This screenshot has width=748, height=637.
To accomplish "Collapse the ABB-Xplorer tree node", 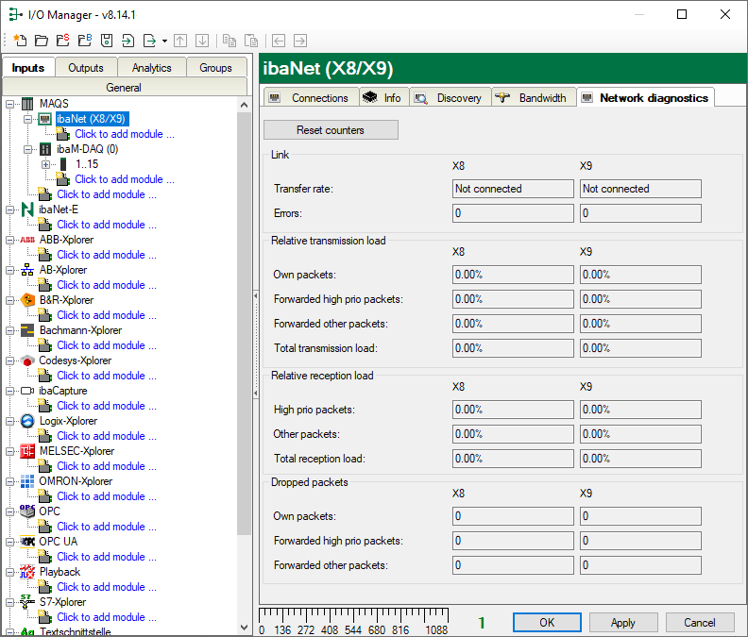I will pyautogui.click(x=9, y=240).
